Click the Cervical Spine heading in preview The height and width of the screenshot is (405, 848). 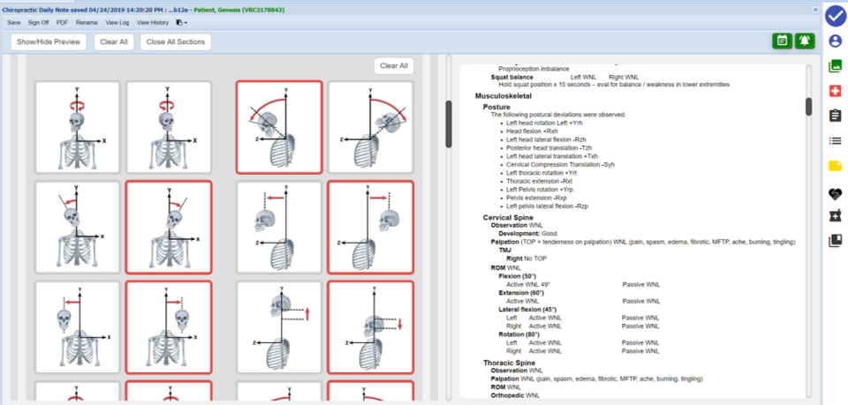pyautogui.click(x=507, y=217)
